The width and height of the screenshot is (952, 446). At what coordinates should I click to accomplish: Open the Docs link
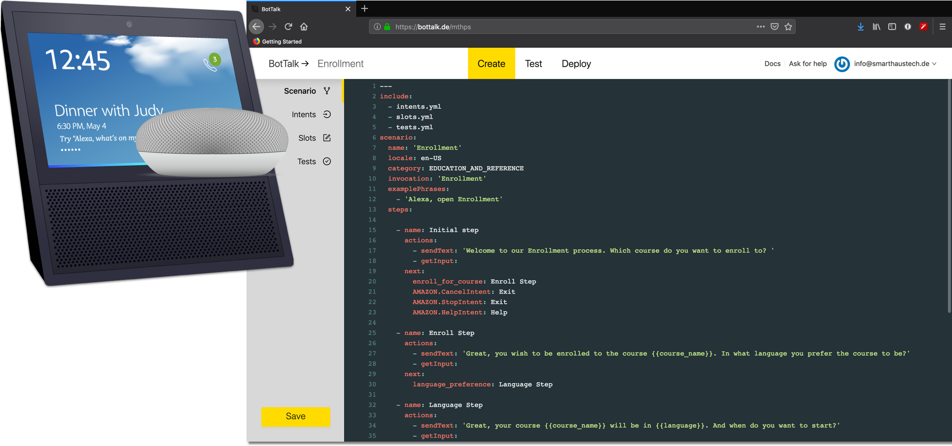tap(772, 64)
